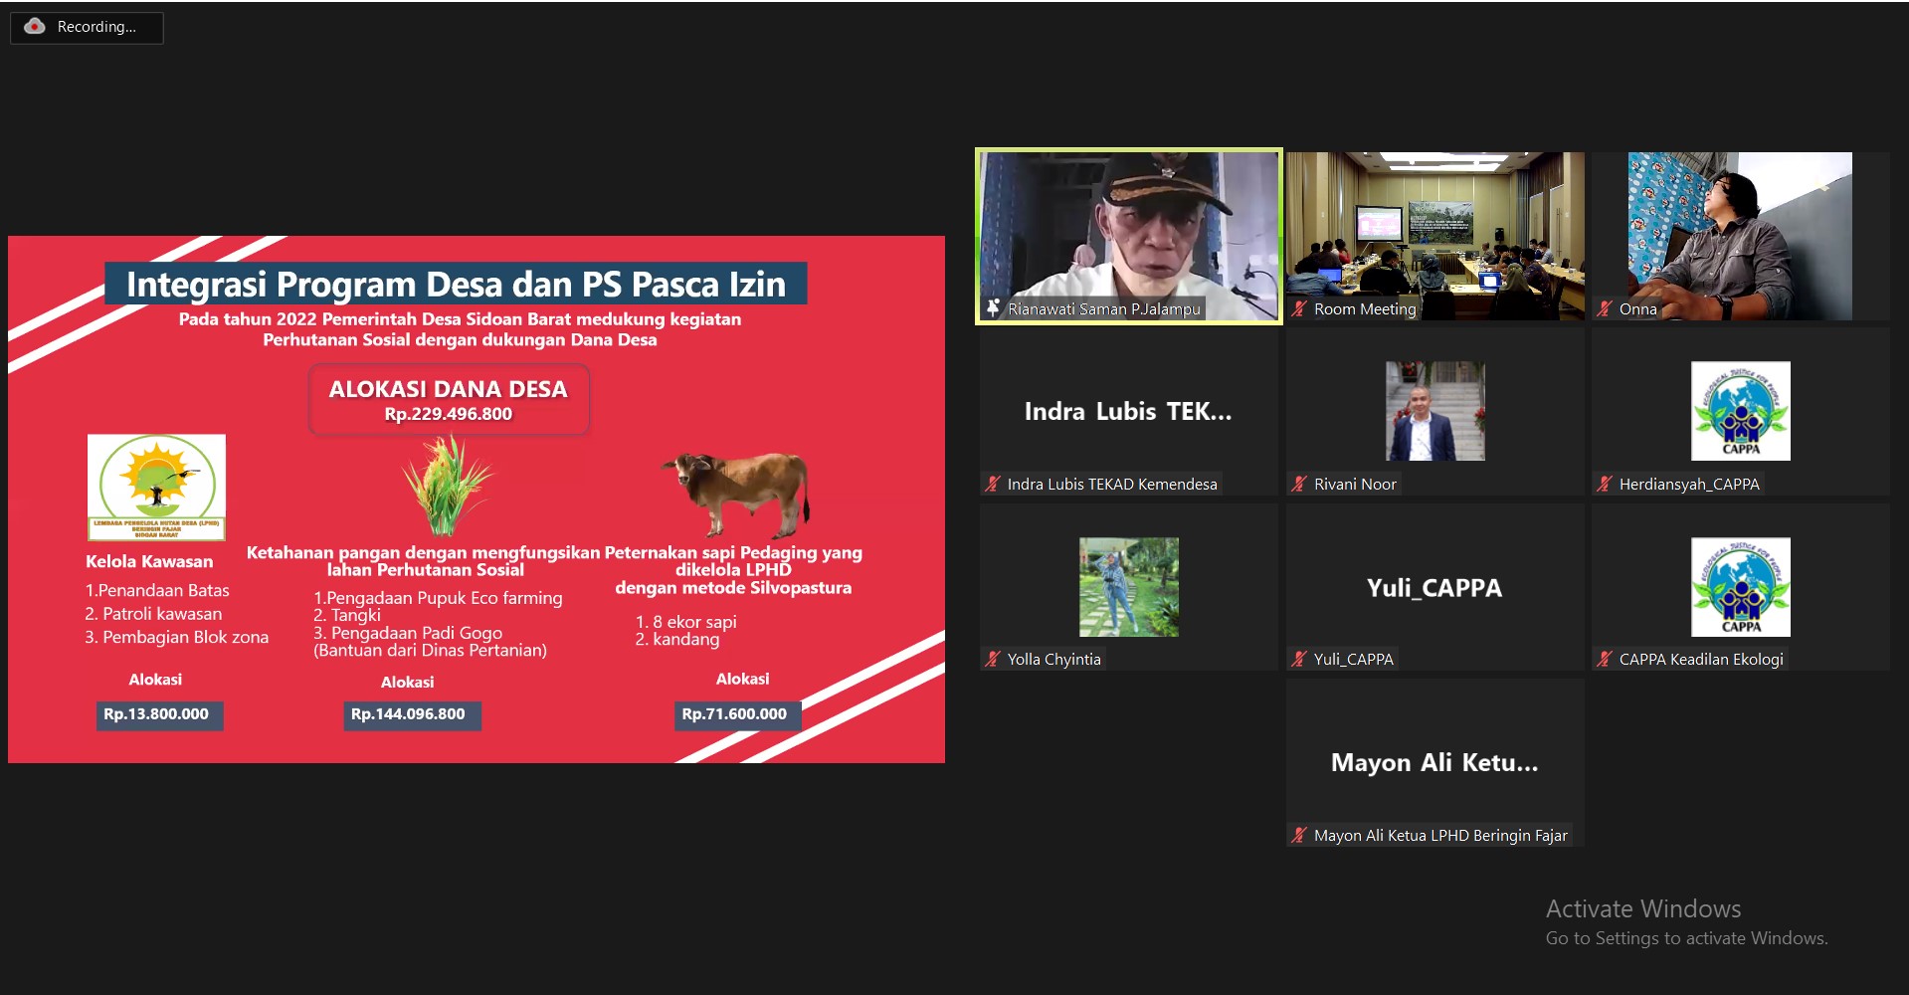Click the cow image on the shared slide

coord(737,491)
